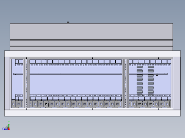Select the right column of ventilation slots
The height and width of the screenshot is (138, 185).
click(150, 80)
